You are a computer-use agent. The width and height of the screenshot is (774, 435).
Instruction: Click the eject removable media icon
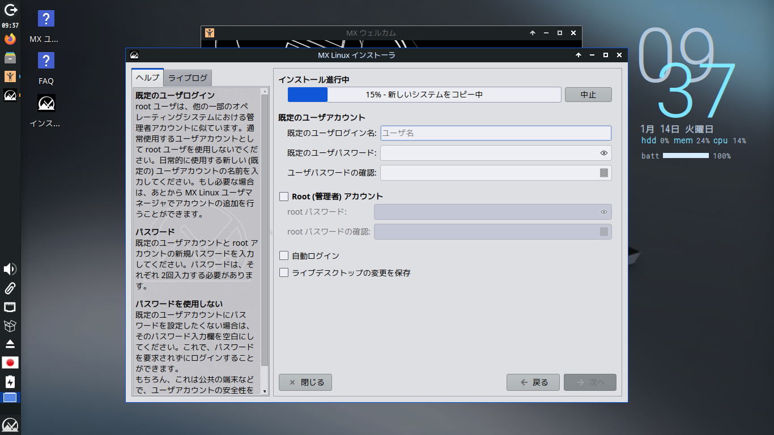10,344
